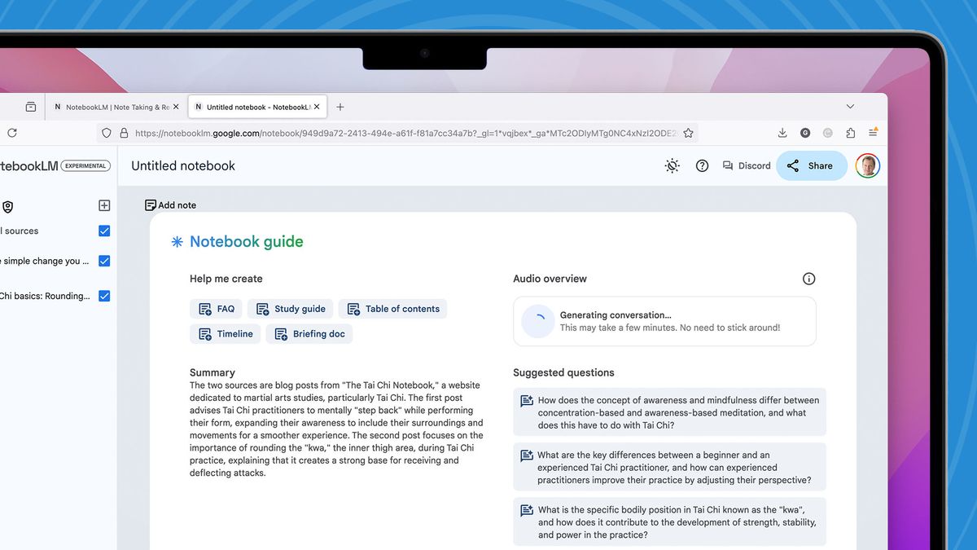Toggle the select all sources checkbox
Viewport: 977px width, 550px height.
[104, 231]
